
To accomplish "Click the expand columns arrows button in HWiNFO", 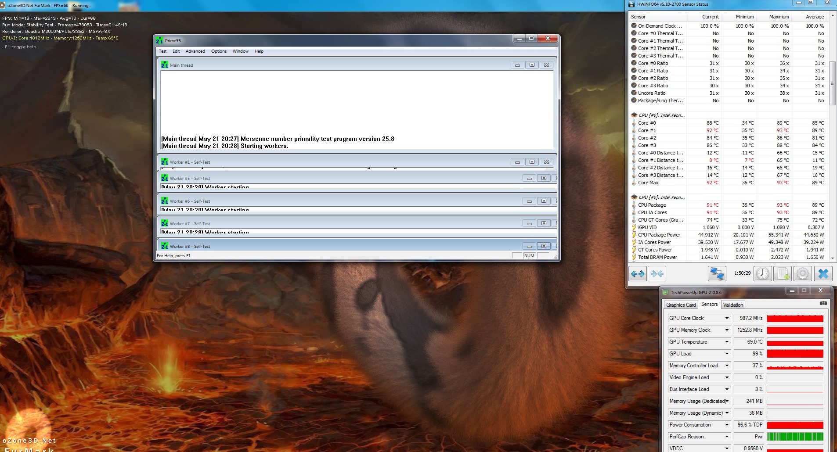I will coord(637,274).
